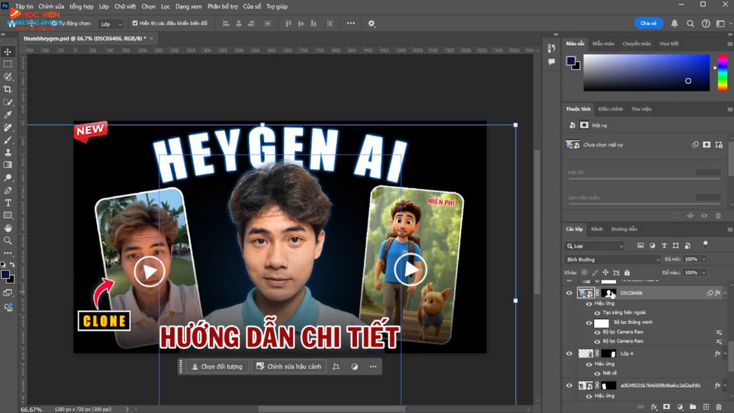Hide the a06349231b764d609b06afcc2e52a88b layer
The image size is (734, 413).
tap(569, 385)
